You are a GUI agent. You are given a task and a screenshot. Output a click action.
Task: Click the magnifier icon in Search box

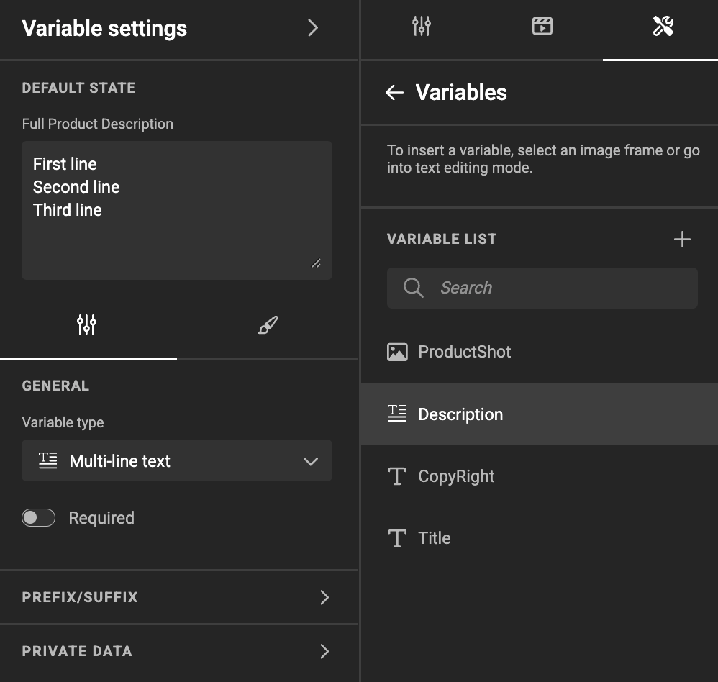pyautogui.click(x=413, y=288)
